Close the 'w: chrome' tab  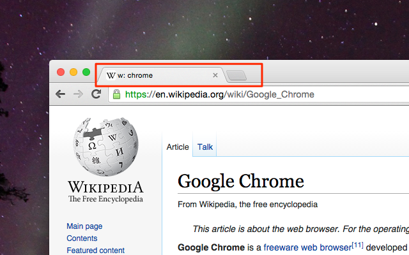click(x=215, y=75)
